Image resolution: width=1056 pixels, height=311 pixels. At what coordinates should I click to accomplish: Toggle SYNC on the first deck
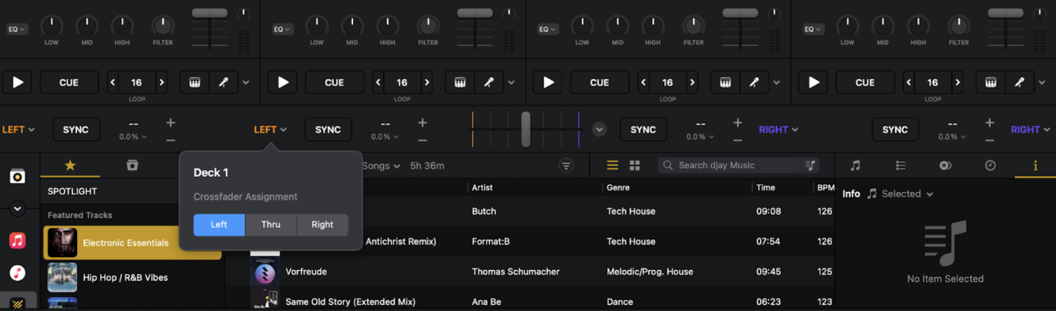coord(76,130)
